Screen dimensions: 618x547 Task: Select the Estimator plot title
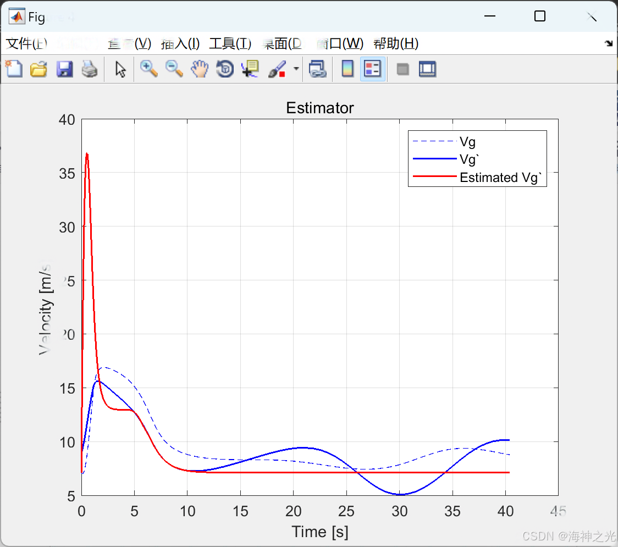tap(319, 108)
